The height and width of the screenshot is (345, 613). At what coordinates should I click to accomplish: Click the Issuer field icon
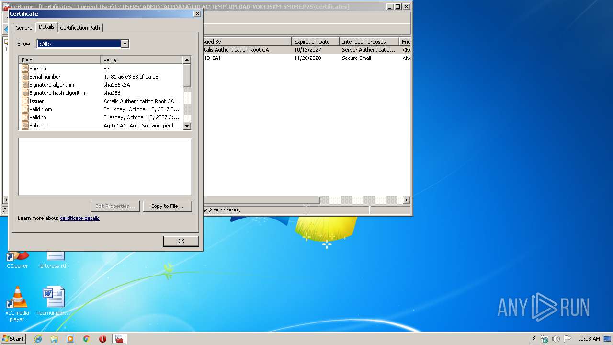click(x=25, y=101)
